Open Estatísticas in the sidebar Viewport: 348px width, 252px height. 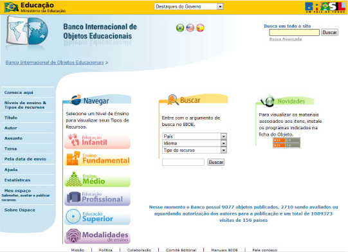[x=17, y=180]
